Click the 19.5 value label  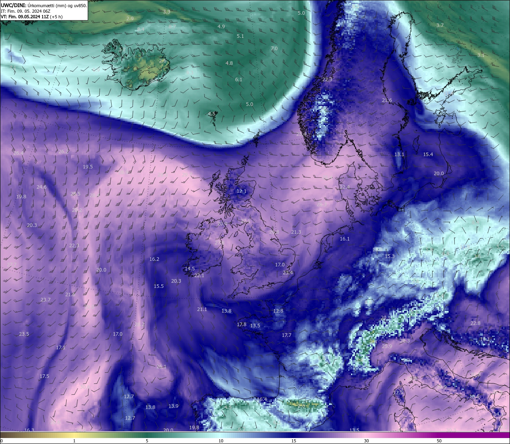click(x=88, y=166)
